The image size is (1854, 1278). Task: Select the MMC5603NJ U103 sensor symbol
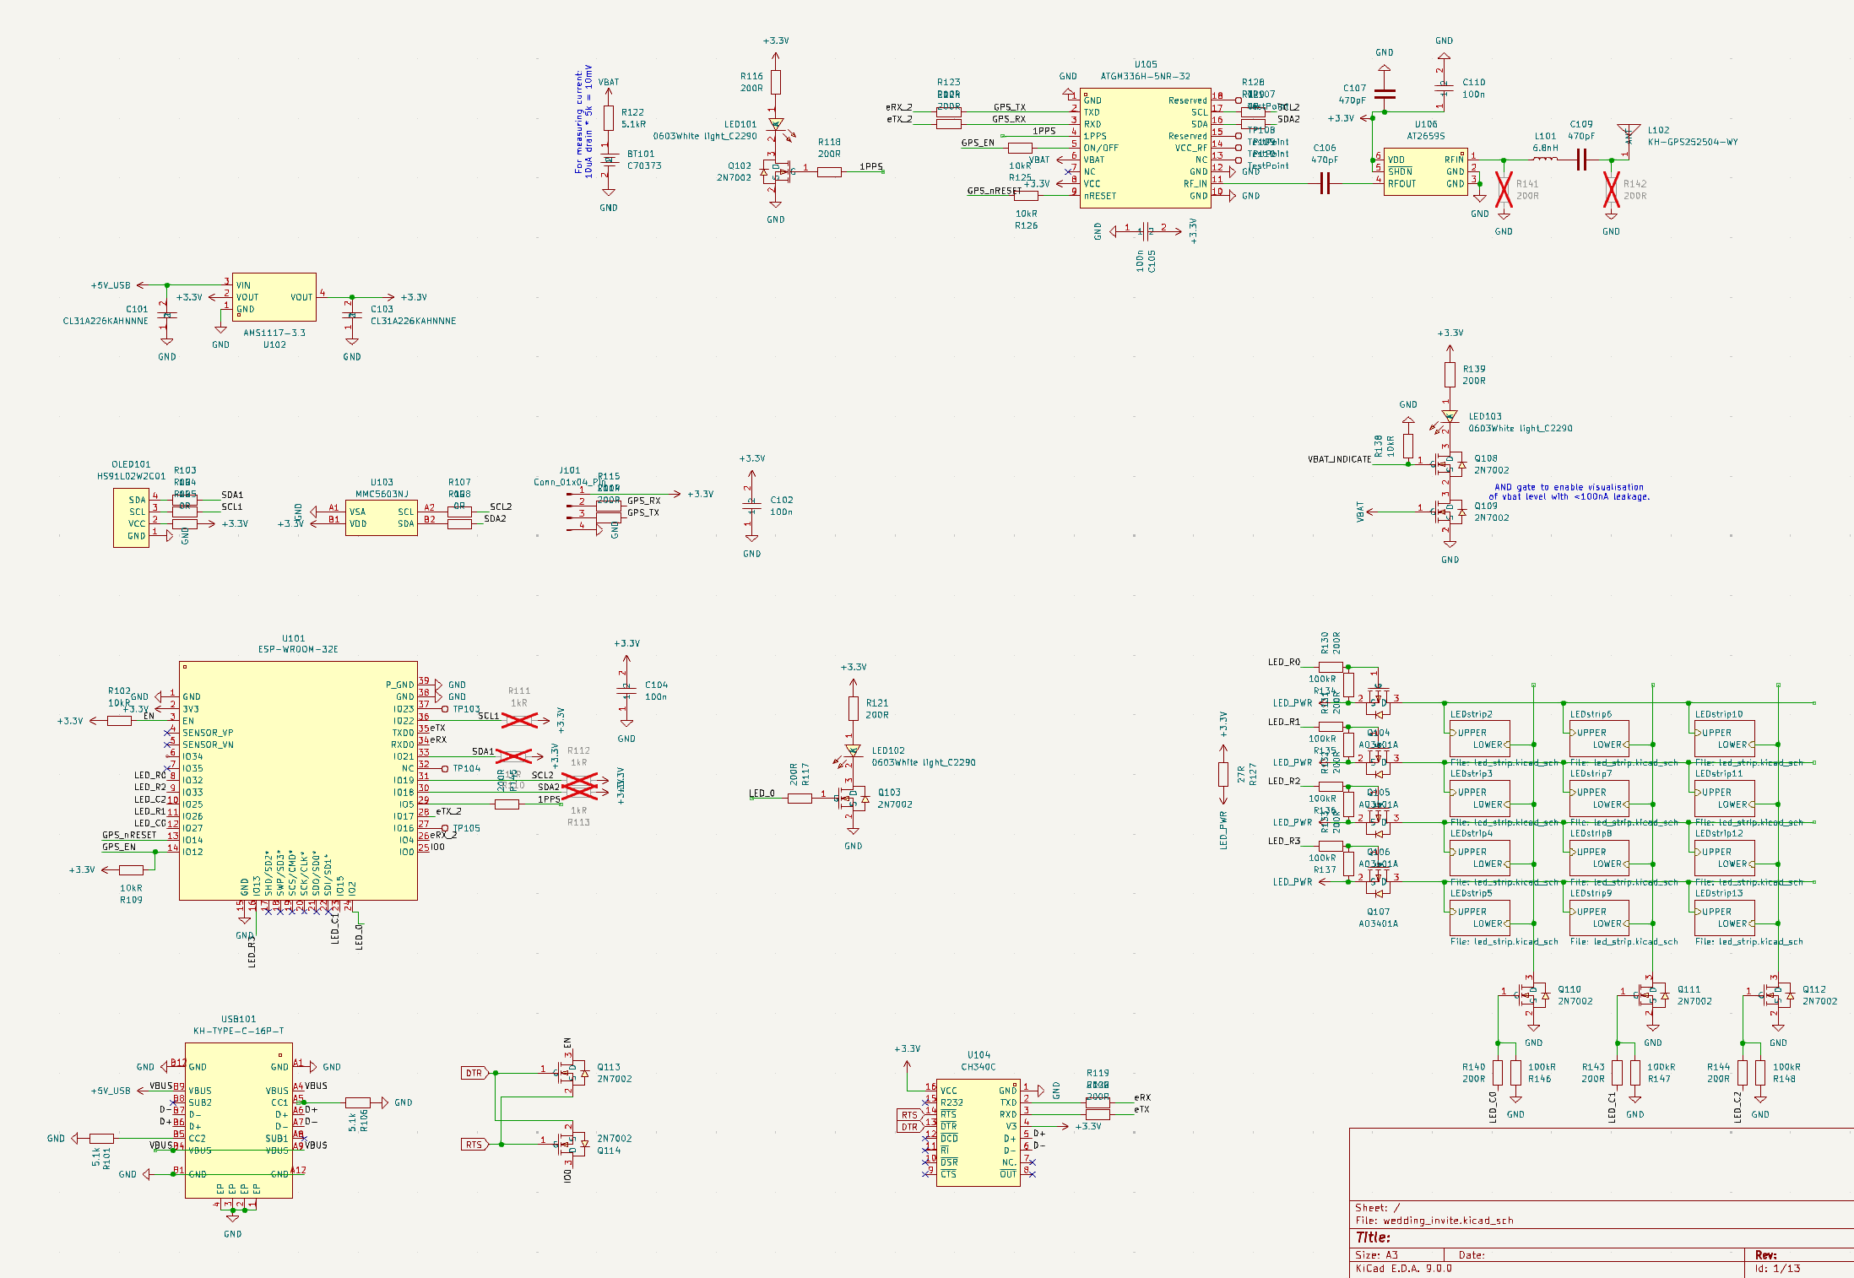[x=382, y=517]
